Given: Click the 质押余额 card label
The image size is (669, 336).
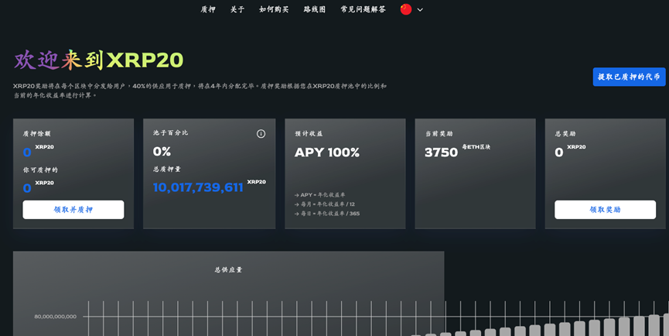Looking at the screenshot, I should click(x=36, y=134).
